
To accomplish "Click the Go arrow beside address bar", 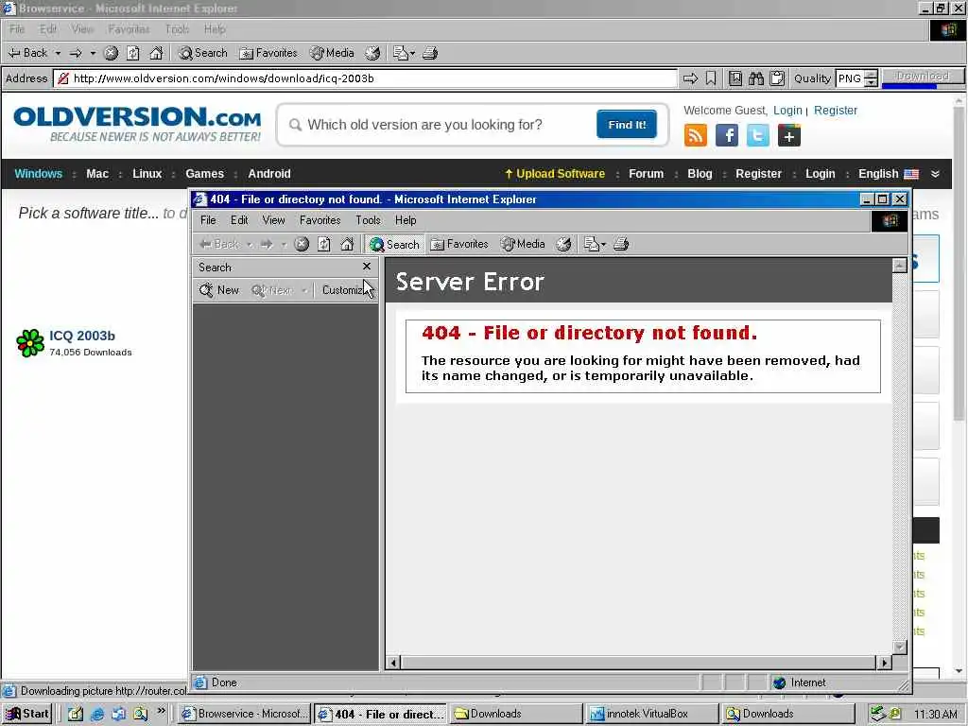I will [x=690, y=78].
